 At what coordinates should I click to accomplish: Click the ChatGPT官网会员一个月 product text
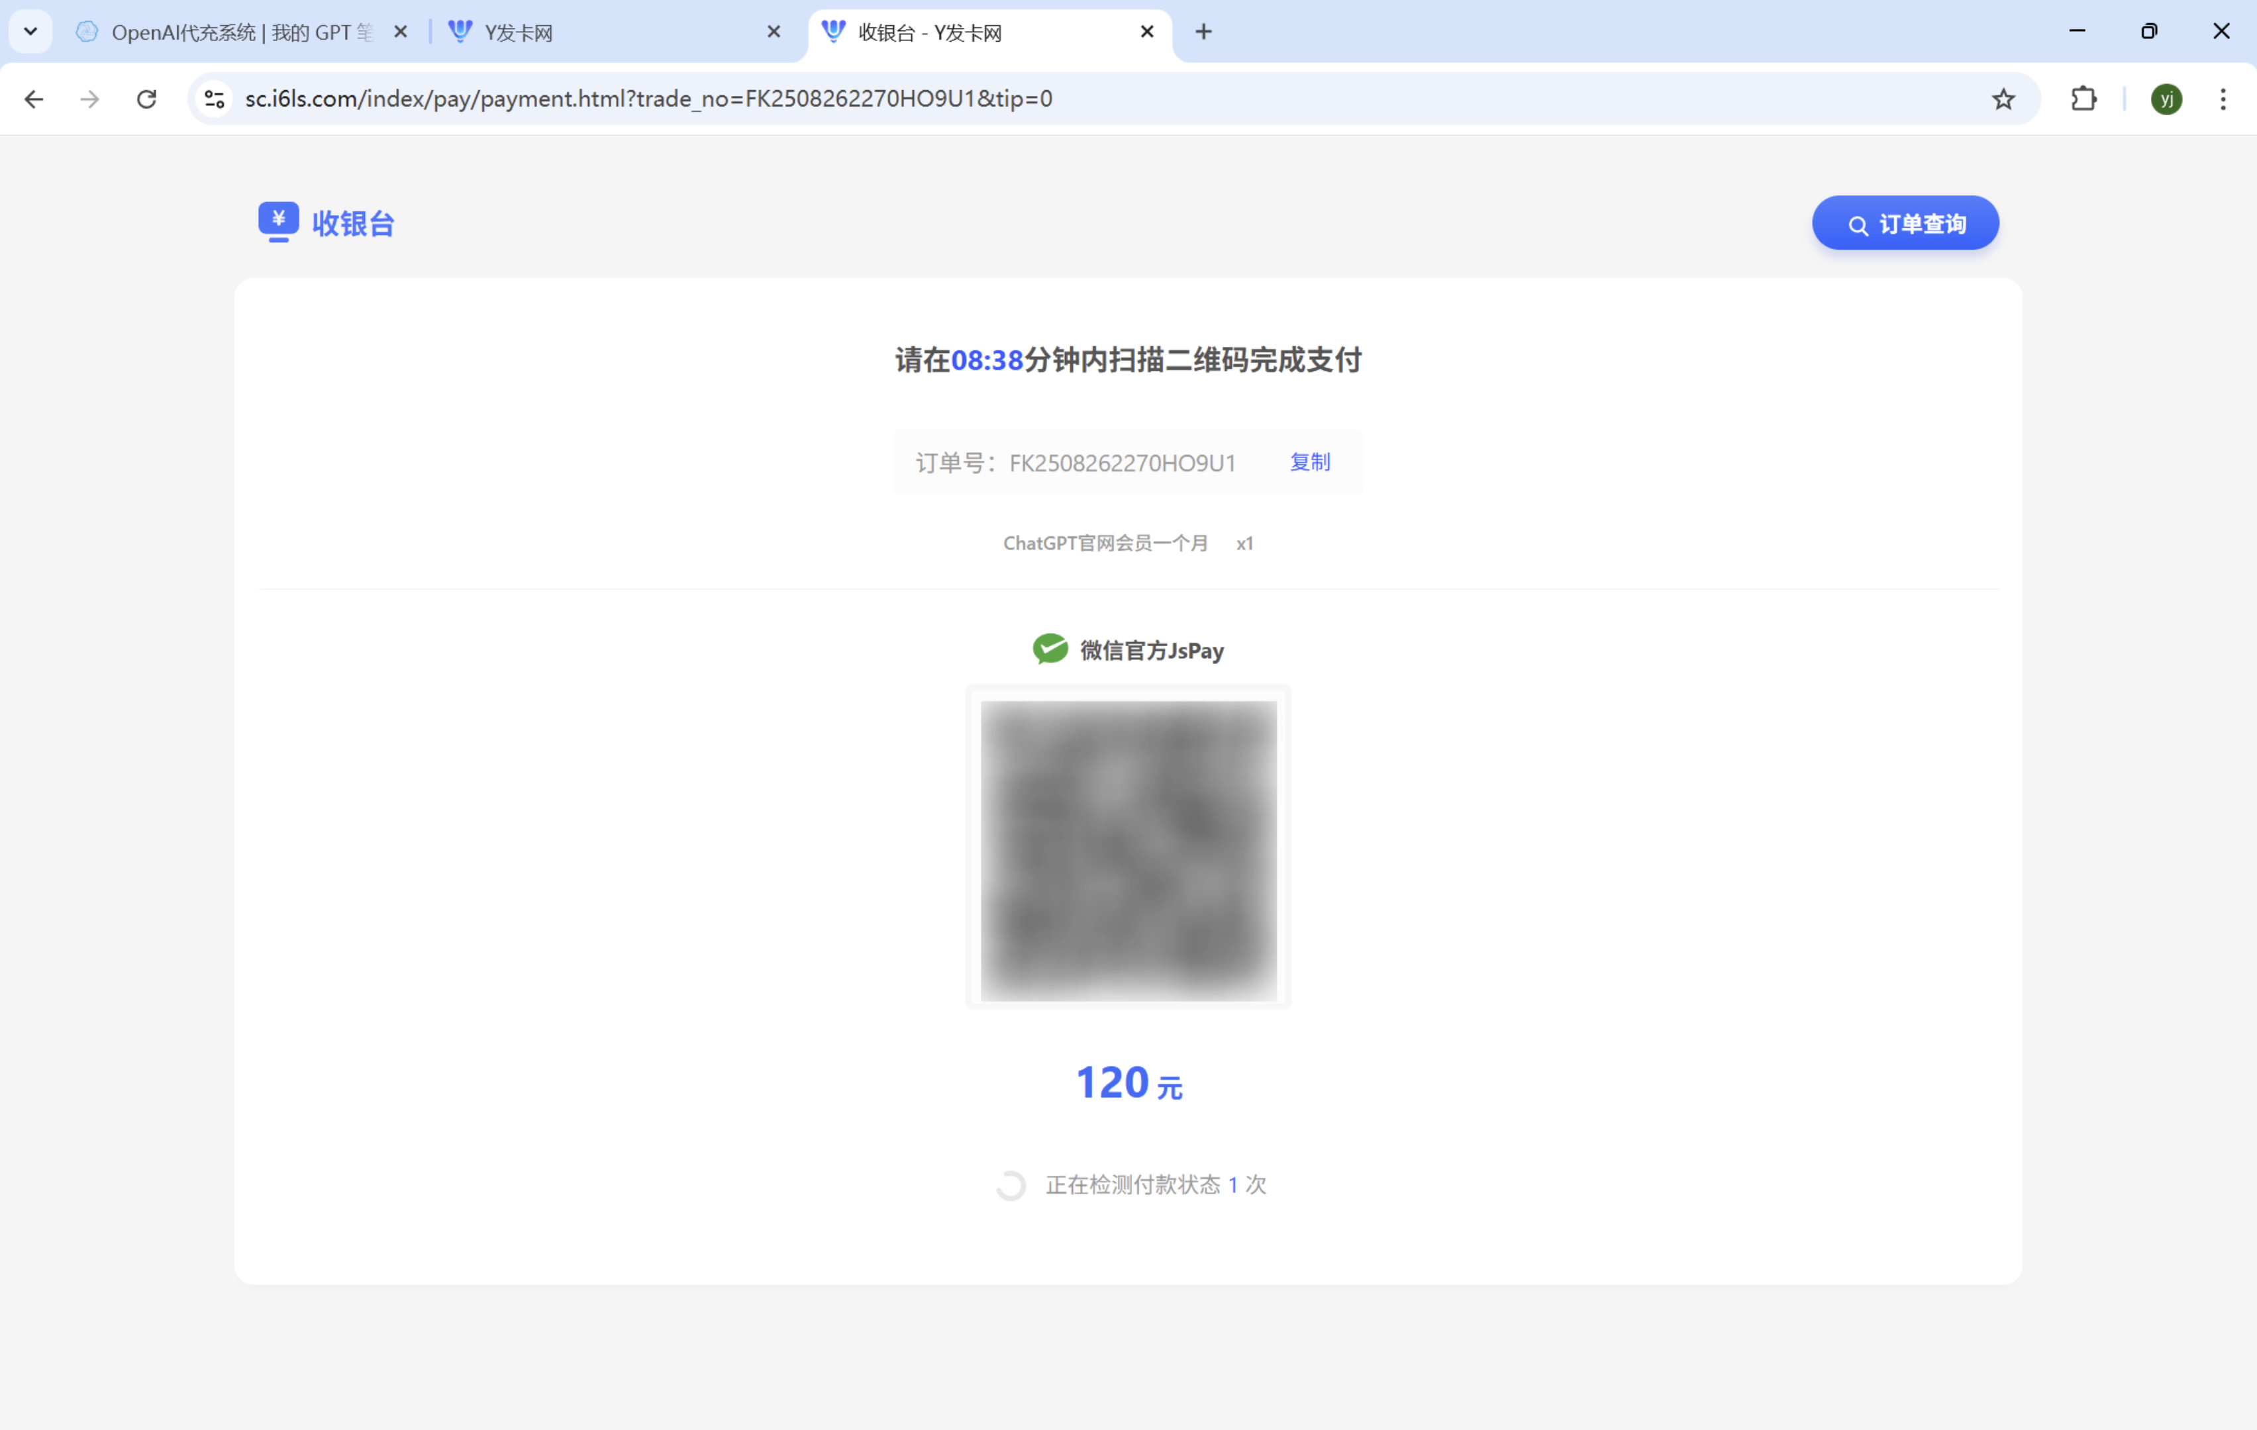pos(1105,544)
